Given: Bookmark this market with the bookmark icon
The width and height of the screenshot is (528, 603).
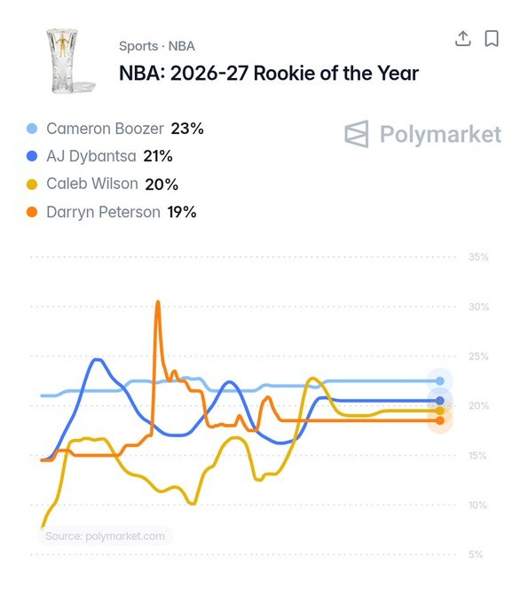Looking at the screenshot, I should pyautogui.click(x=492, y=39).
